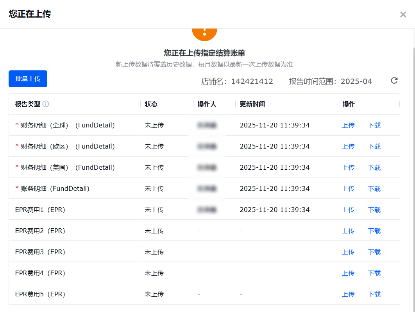Upload 财务明细（欧区）report
Viewport: 415px width, 312px height.
[x=348, y=146]
